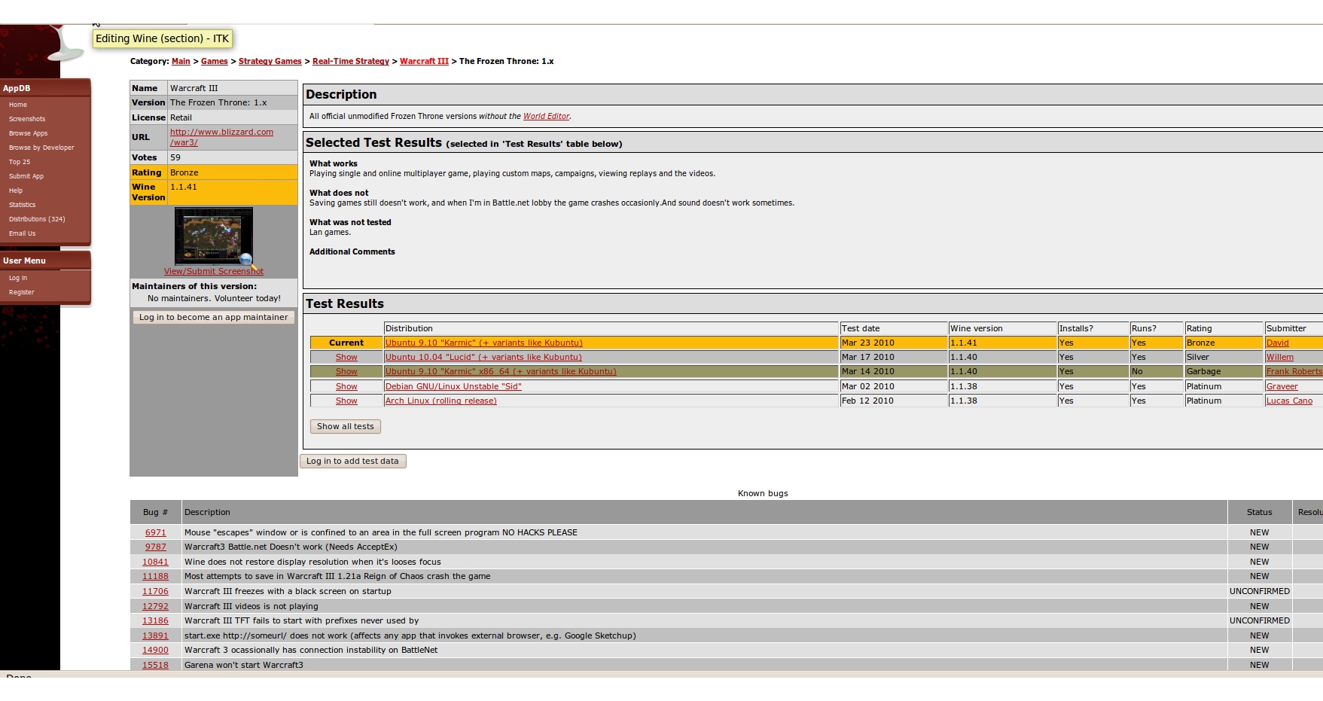The image size is (1323, 701).
Task: Open Home in AppDB sidebar
Action: 18,105
